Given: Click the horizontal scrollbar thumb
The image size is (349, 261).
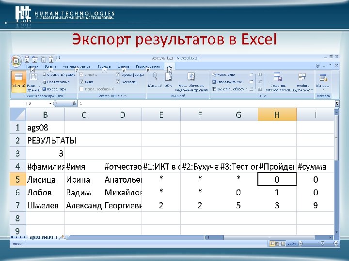Looking at the screenshot, I should [269, 237].
